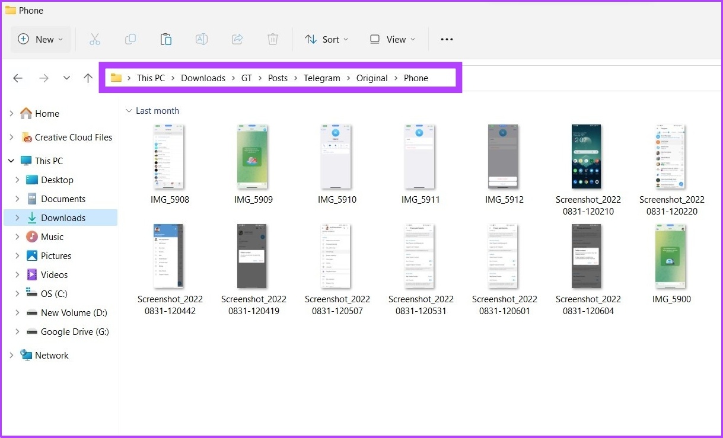
Task: Click the Copy icon in toolbar
Action: 130,39
